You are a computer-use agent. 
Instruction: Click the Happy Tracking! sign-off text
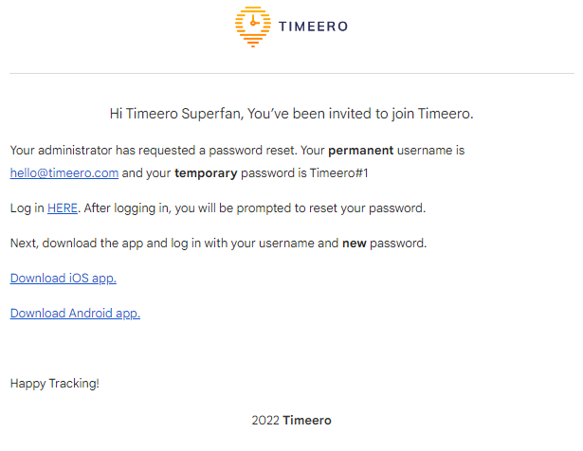pyautogui.click(x=55, y=384)
